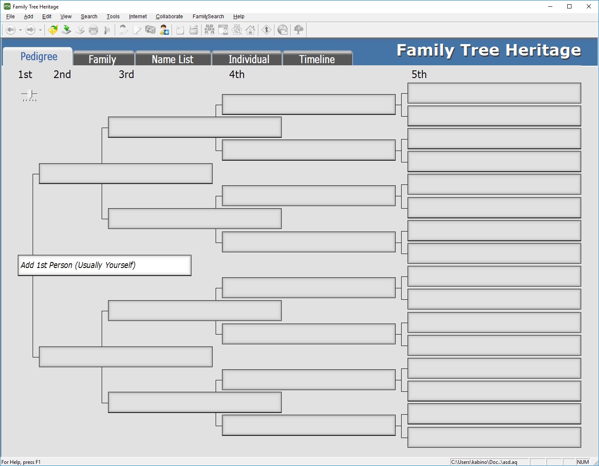
Task: Switch to the Timeline tab
Action: pyautogui.click(x=317, y=59)
